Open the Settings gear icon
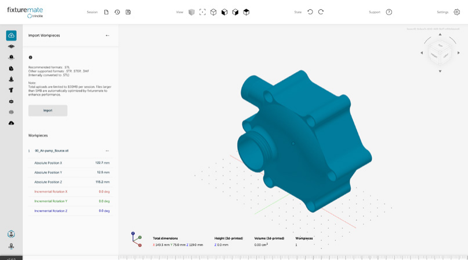 (x=457, y=12)
